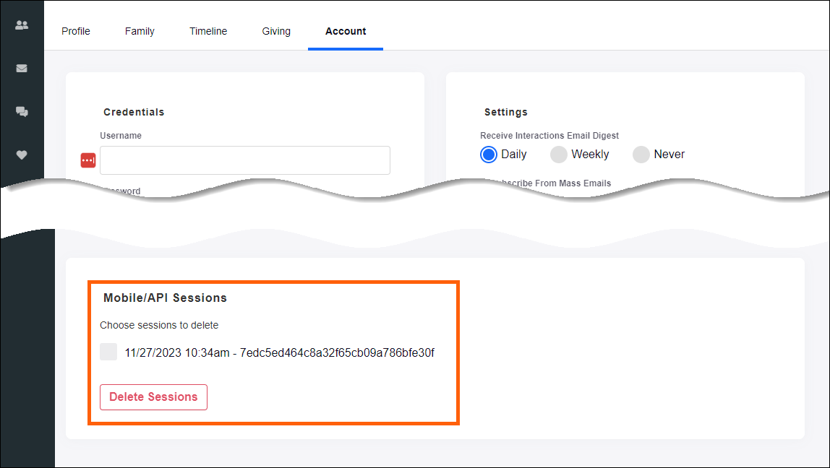Focus the Username input field

(x=245, y=160)
